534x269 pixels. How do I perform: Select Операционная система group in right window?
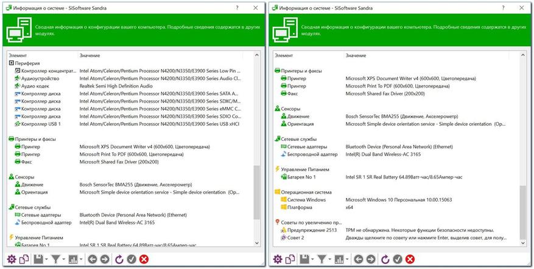click(x=303, y=192)
